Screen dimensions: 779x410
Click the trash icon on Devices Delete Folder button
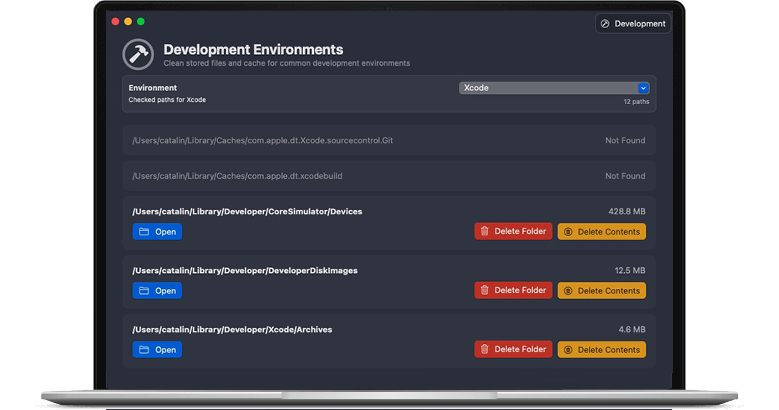(485, 231)
